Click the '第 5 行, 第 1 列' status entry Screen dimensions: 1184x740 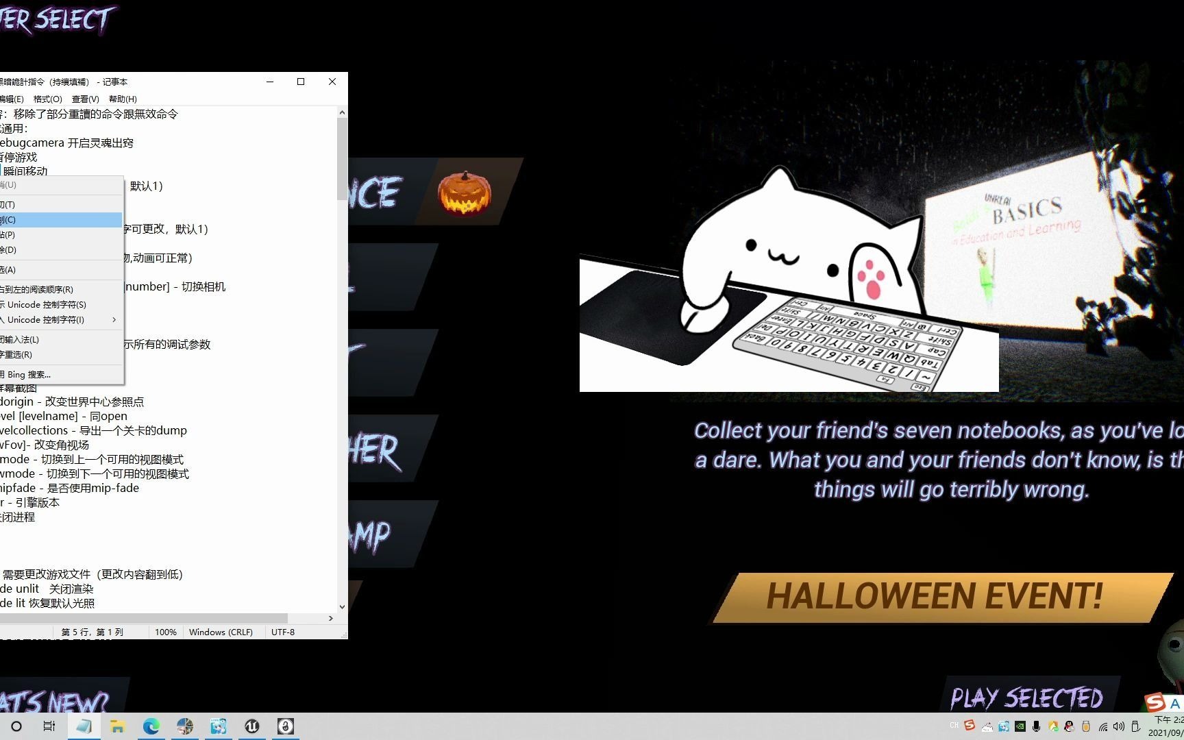pyautogui.click(x=92, y=632)
